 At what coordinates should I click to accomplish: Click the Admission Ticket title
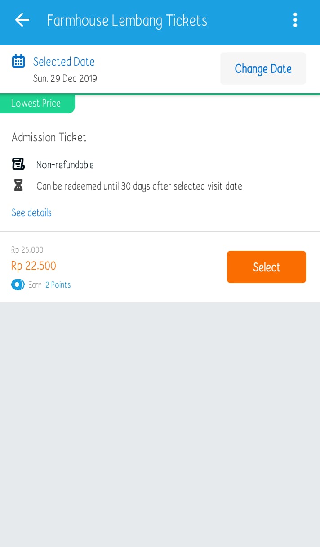pyautogui.click(x=49, y=137)
